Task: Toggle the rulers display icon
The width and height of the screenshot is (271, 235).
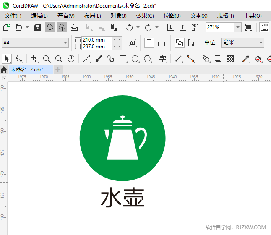Action: pos(264,27)
